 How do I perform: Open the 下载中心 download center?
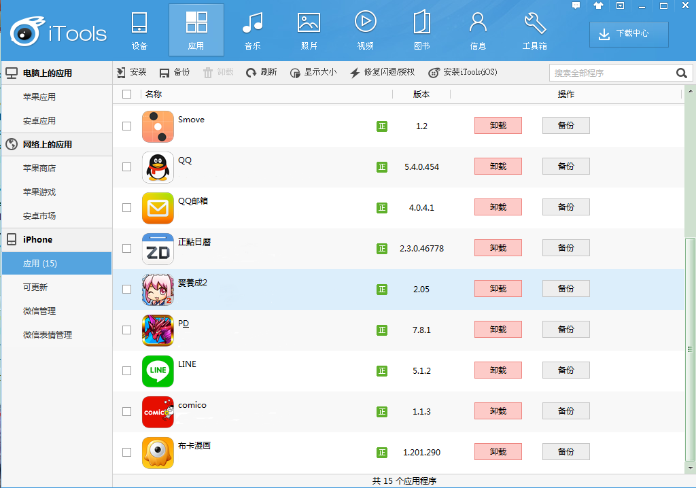[629, 34]
